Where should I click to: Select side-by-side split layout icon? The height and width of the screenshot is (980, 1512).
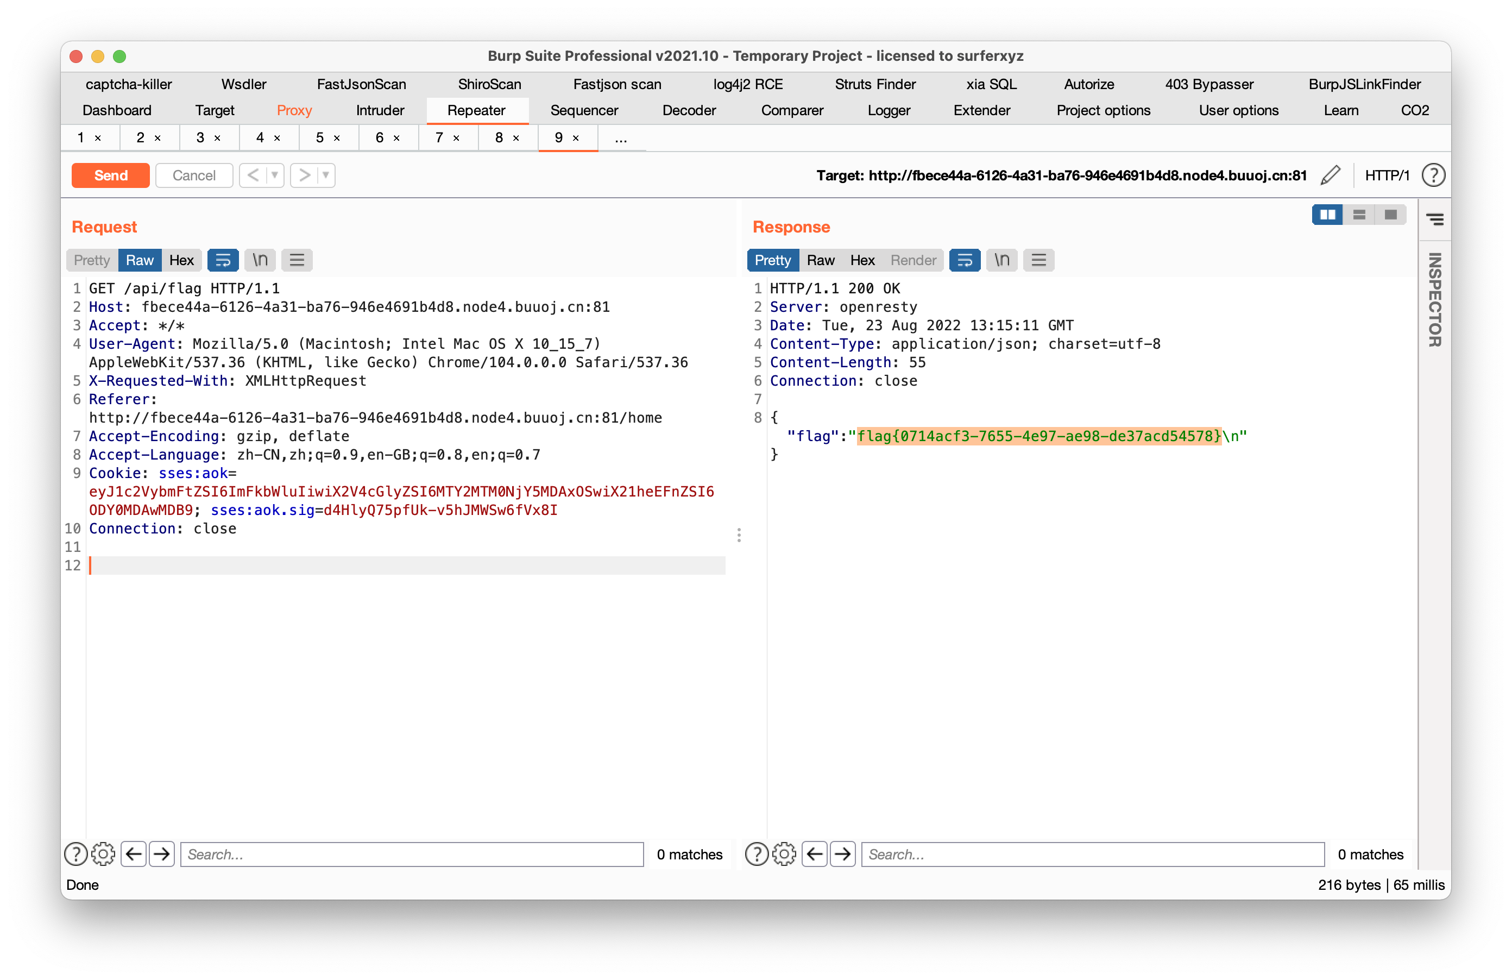(1327, 215)
